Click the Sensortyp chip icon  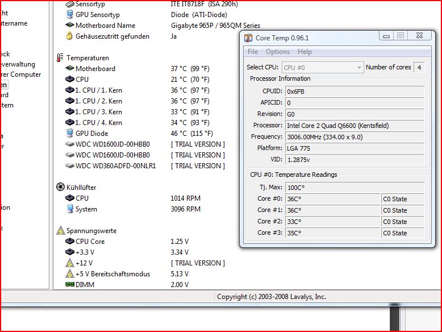coord(70,4)
